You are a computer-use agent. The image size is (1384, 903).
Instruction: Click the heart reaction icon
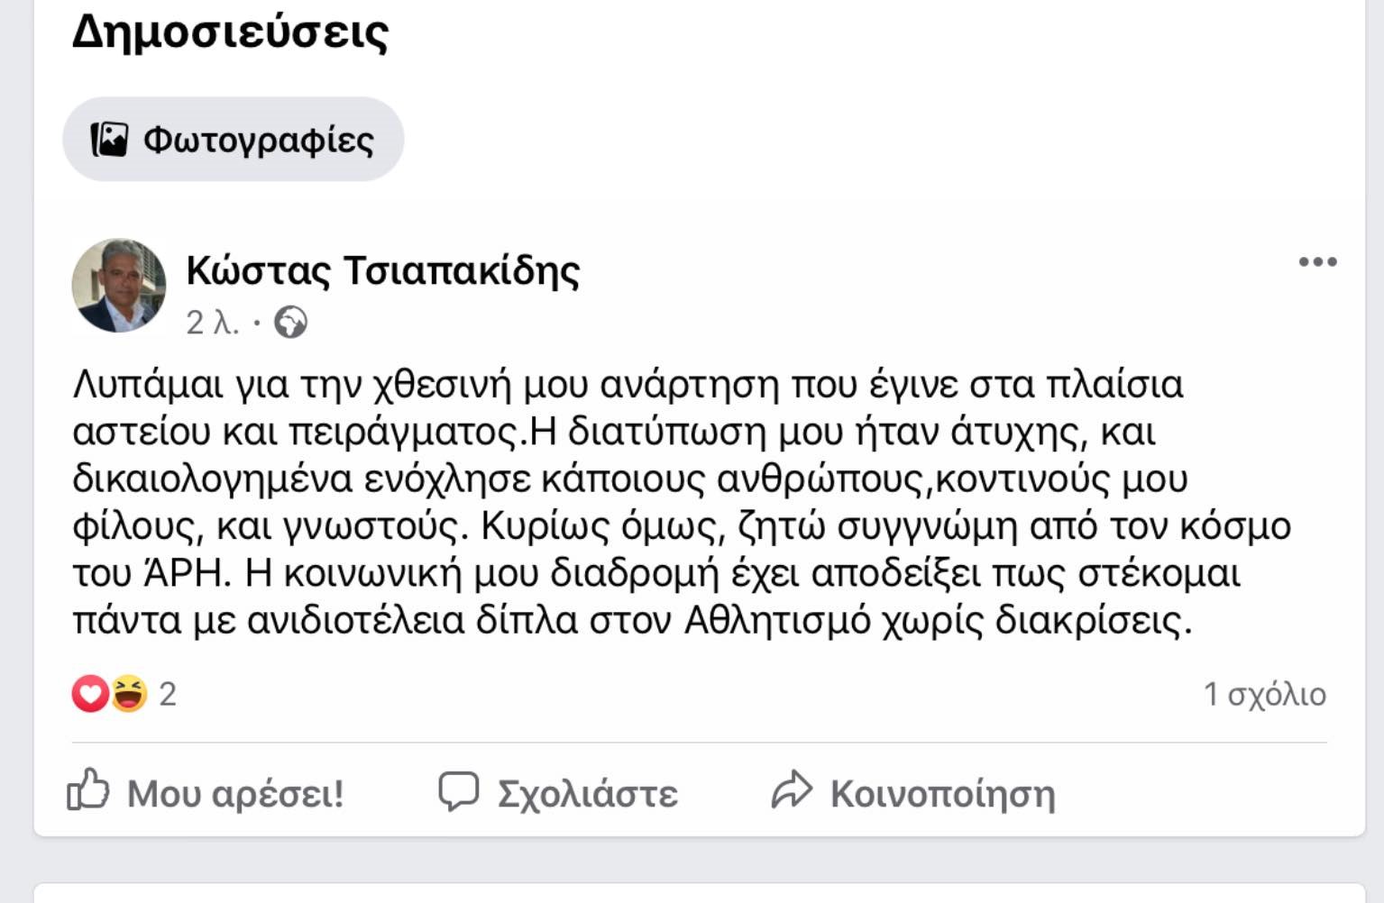pyautogui.click(x=90, y=694)
